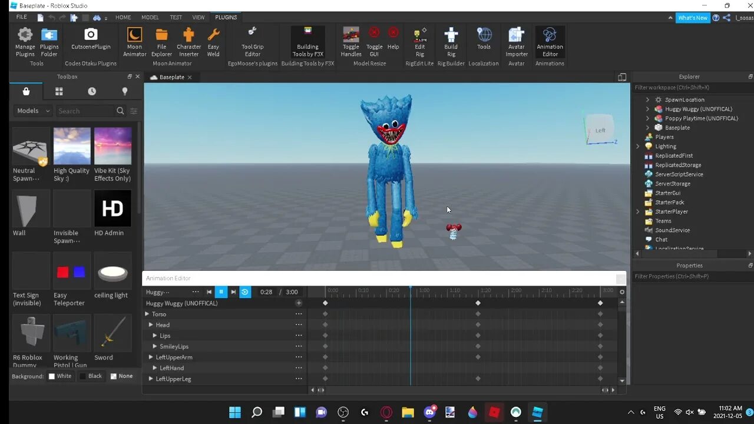Click Edit Rig in RigEdit Lite

[x=419, y=42]
